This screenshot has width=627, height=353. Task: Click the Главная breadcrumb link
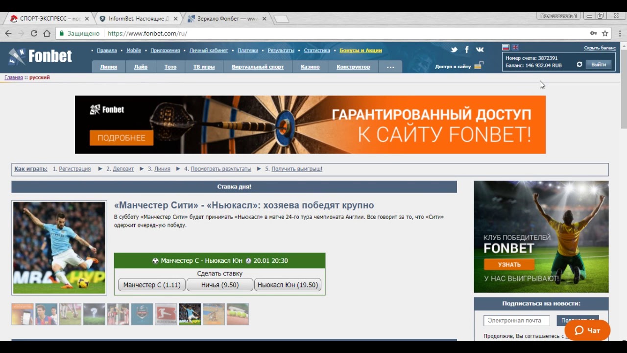[x=14, y=77]
